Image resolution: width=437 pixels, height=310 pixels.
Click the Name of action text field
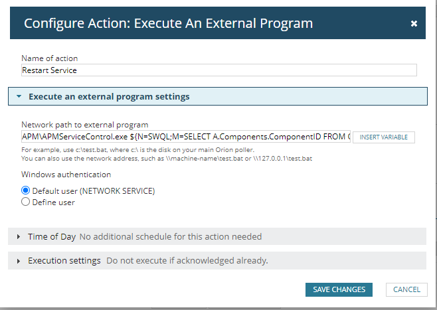point(218,70)
